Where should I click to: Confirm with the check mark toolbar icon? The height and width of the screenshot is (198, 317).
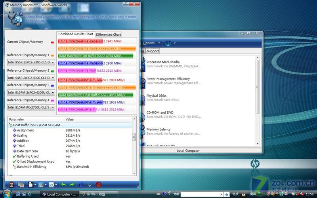pos(90,185)
